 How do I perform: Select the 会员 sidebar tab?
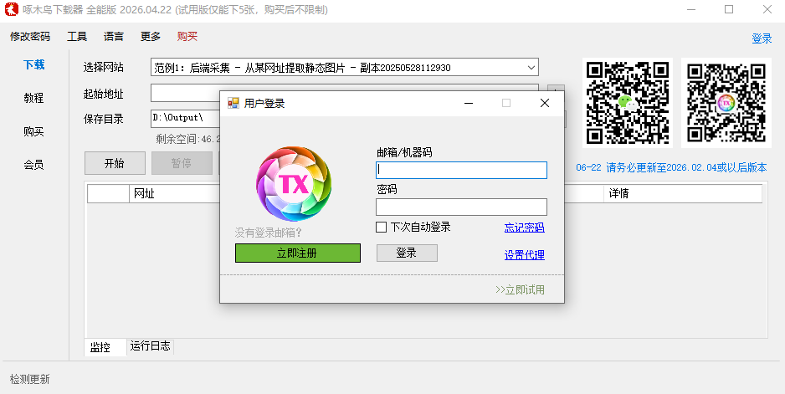(34, 165)
